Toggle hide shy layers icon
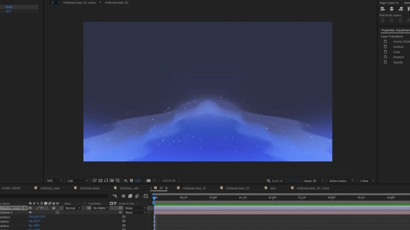410x230 pixels. tap(124, 196)
